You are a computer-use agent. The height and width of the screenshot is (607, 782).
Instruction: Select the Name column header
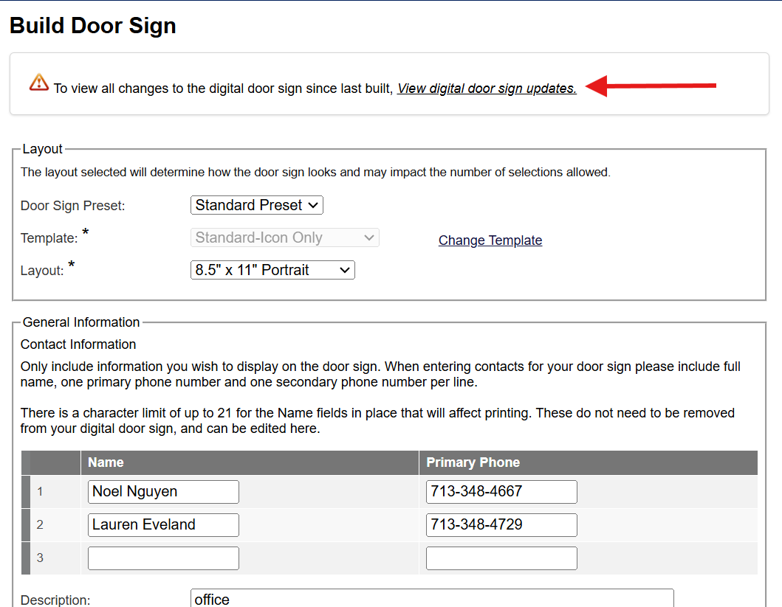pos(250,462)
